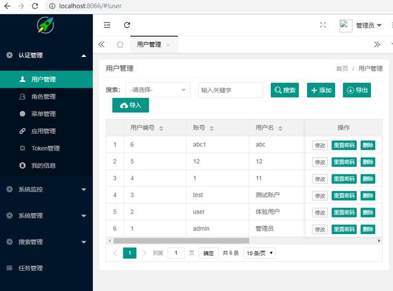Screen dimensions: 393x291
Task: Click the browser address bar URL
Action: pos(90,6)
